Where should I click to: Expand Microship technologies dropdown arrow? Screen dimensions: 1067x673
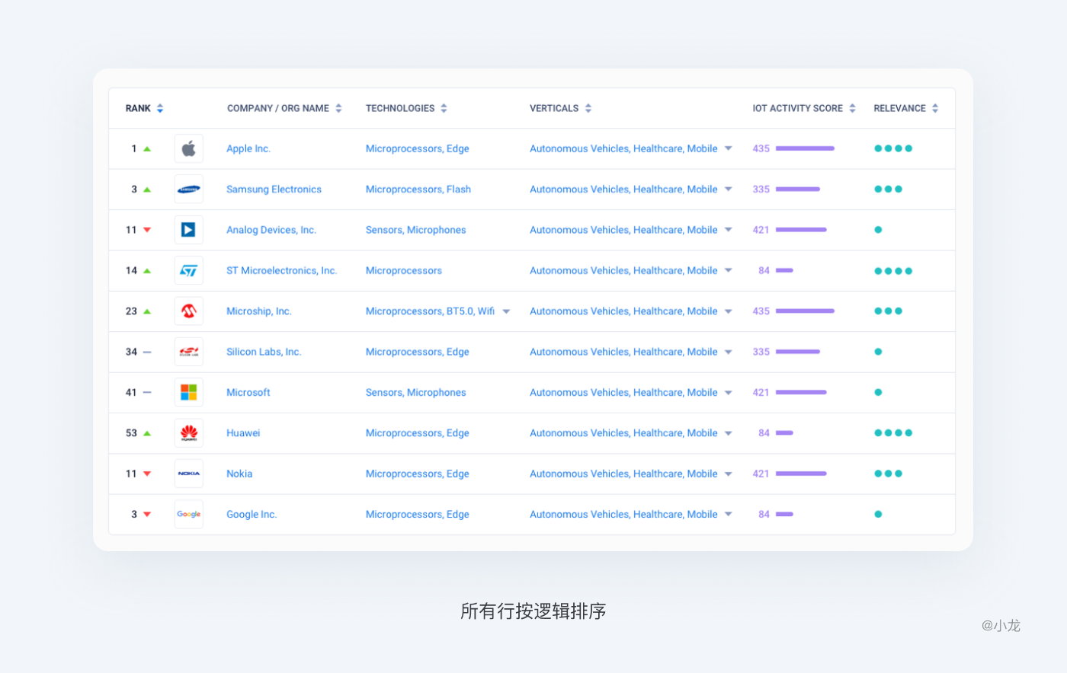(506, 311)
